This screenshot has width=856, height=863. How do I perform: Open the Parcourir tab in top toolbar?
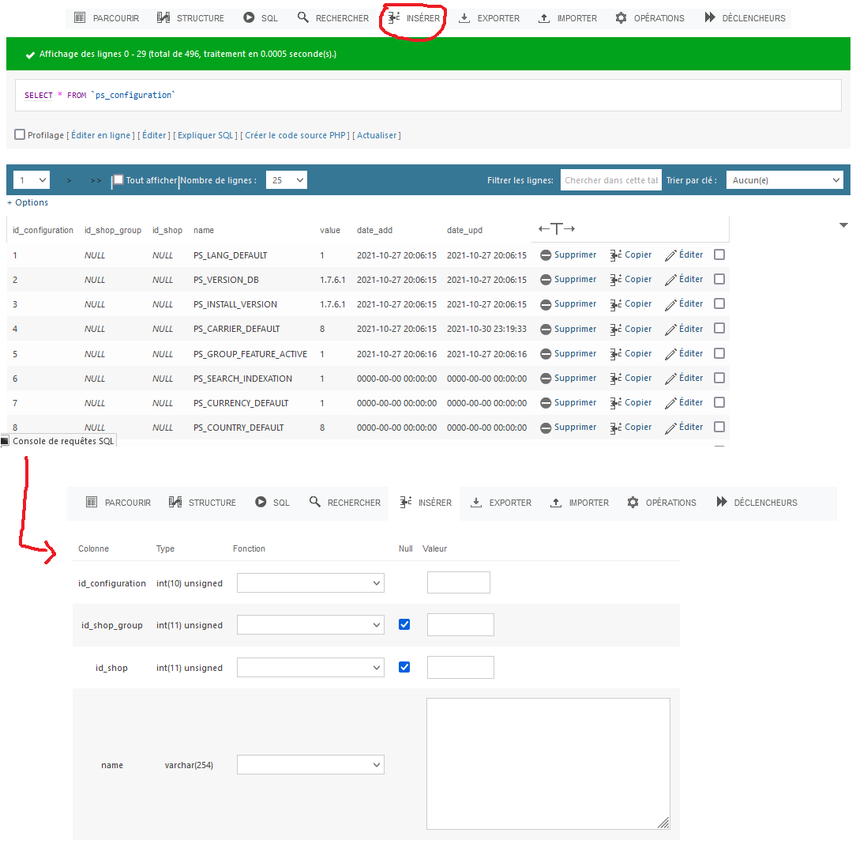pos(107,18)
